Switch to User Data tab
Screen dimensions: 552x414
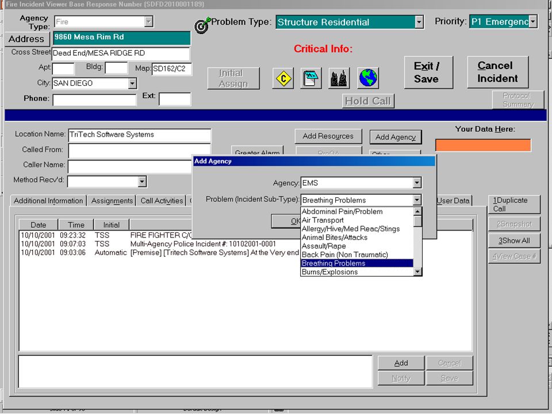453,201
